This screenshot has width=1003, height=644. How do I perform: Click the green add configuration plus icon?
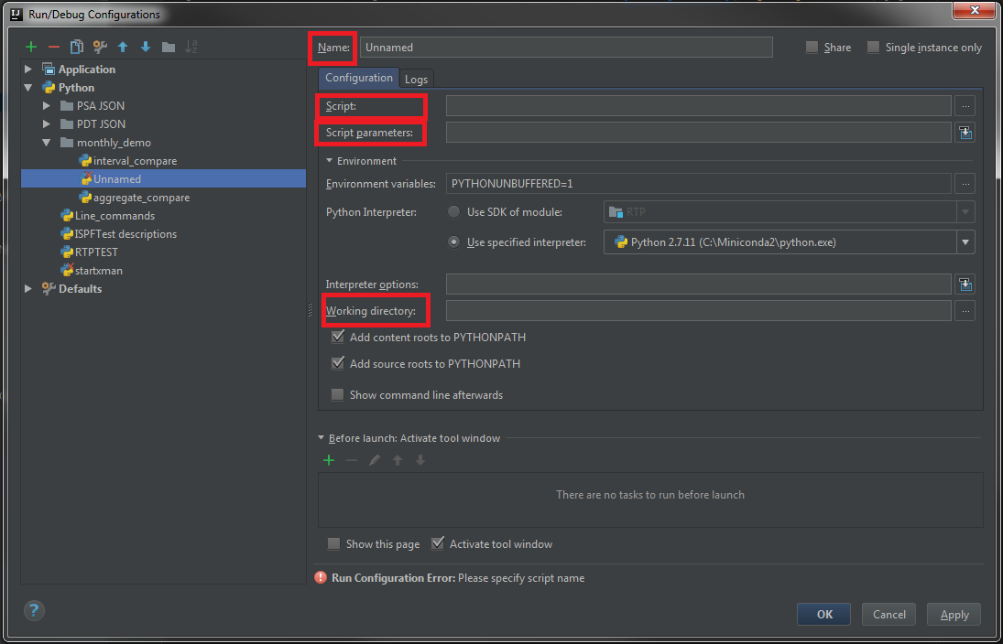31,48
